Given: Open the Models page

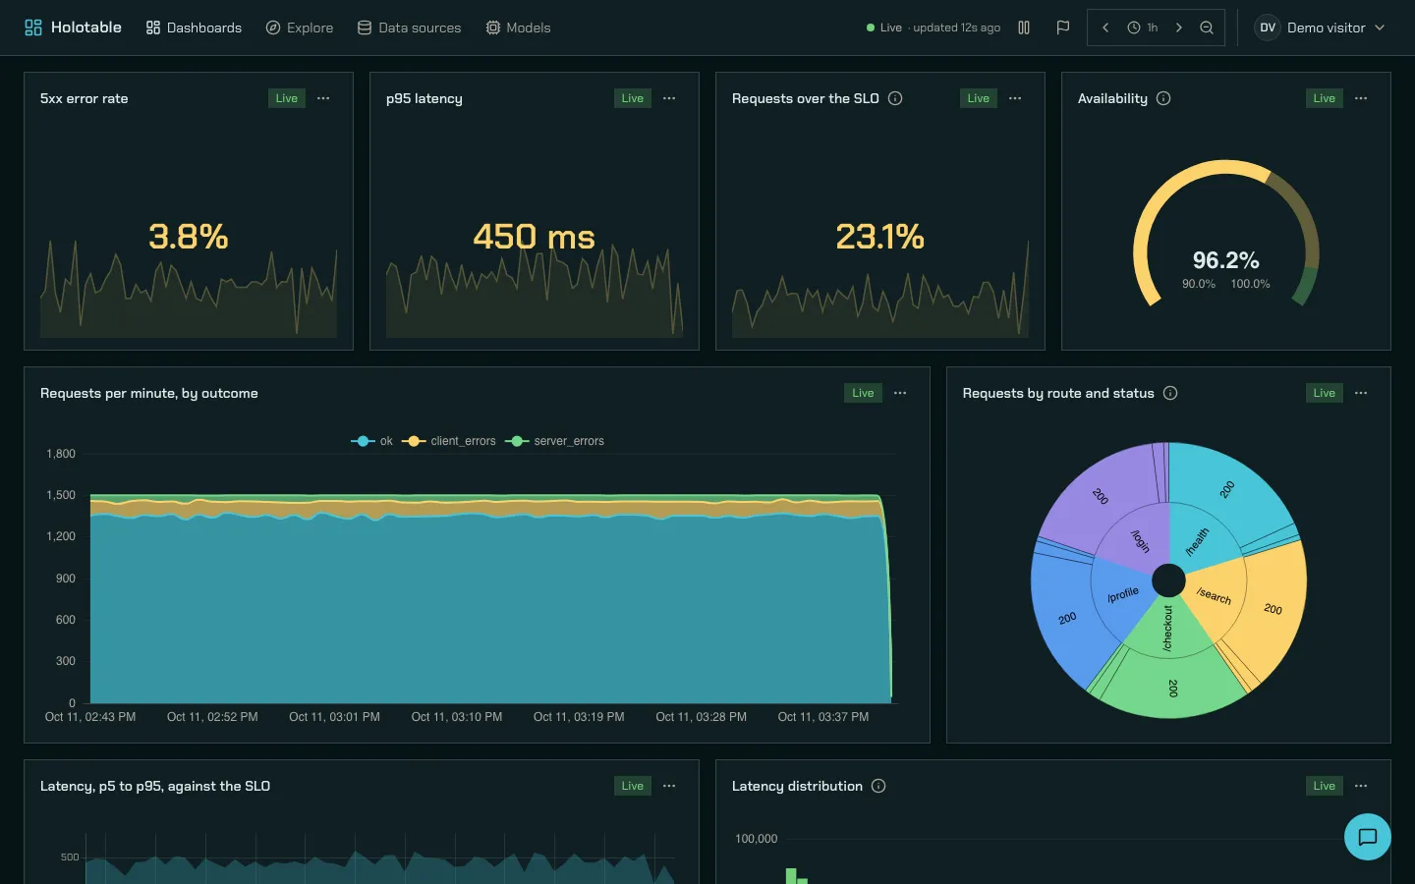Looking at the screenshot, I should [518, 28].
